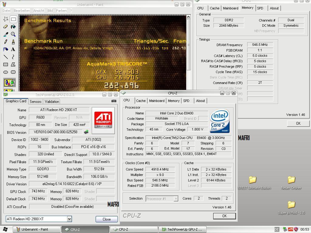Image resolution: width=311 pixels, height=233 pixels.
Task: Open the Farben menu in Paint
Action: (61, 11)
